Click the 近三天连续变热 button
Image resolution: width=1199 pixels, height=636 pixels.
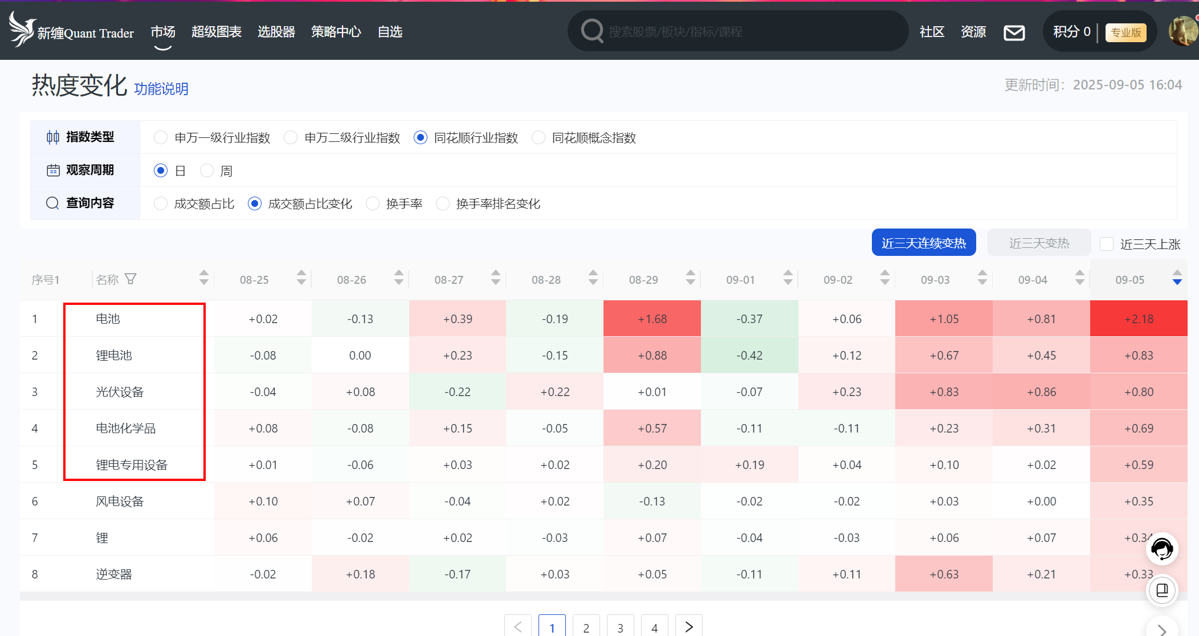tap(923, 243)
